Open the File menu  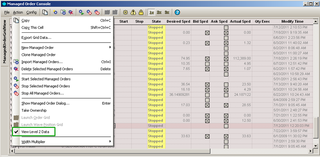[x=7, y=13]
